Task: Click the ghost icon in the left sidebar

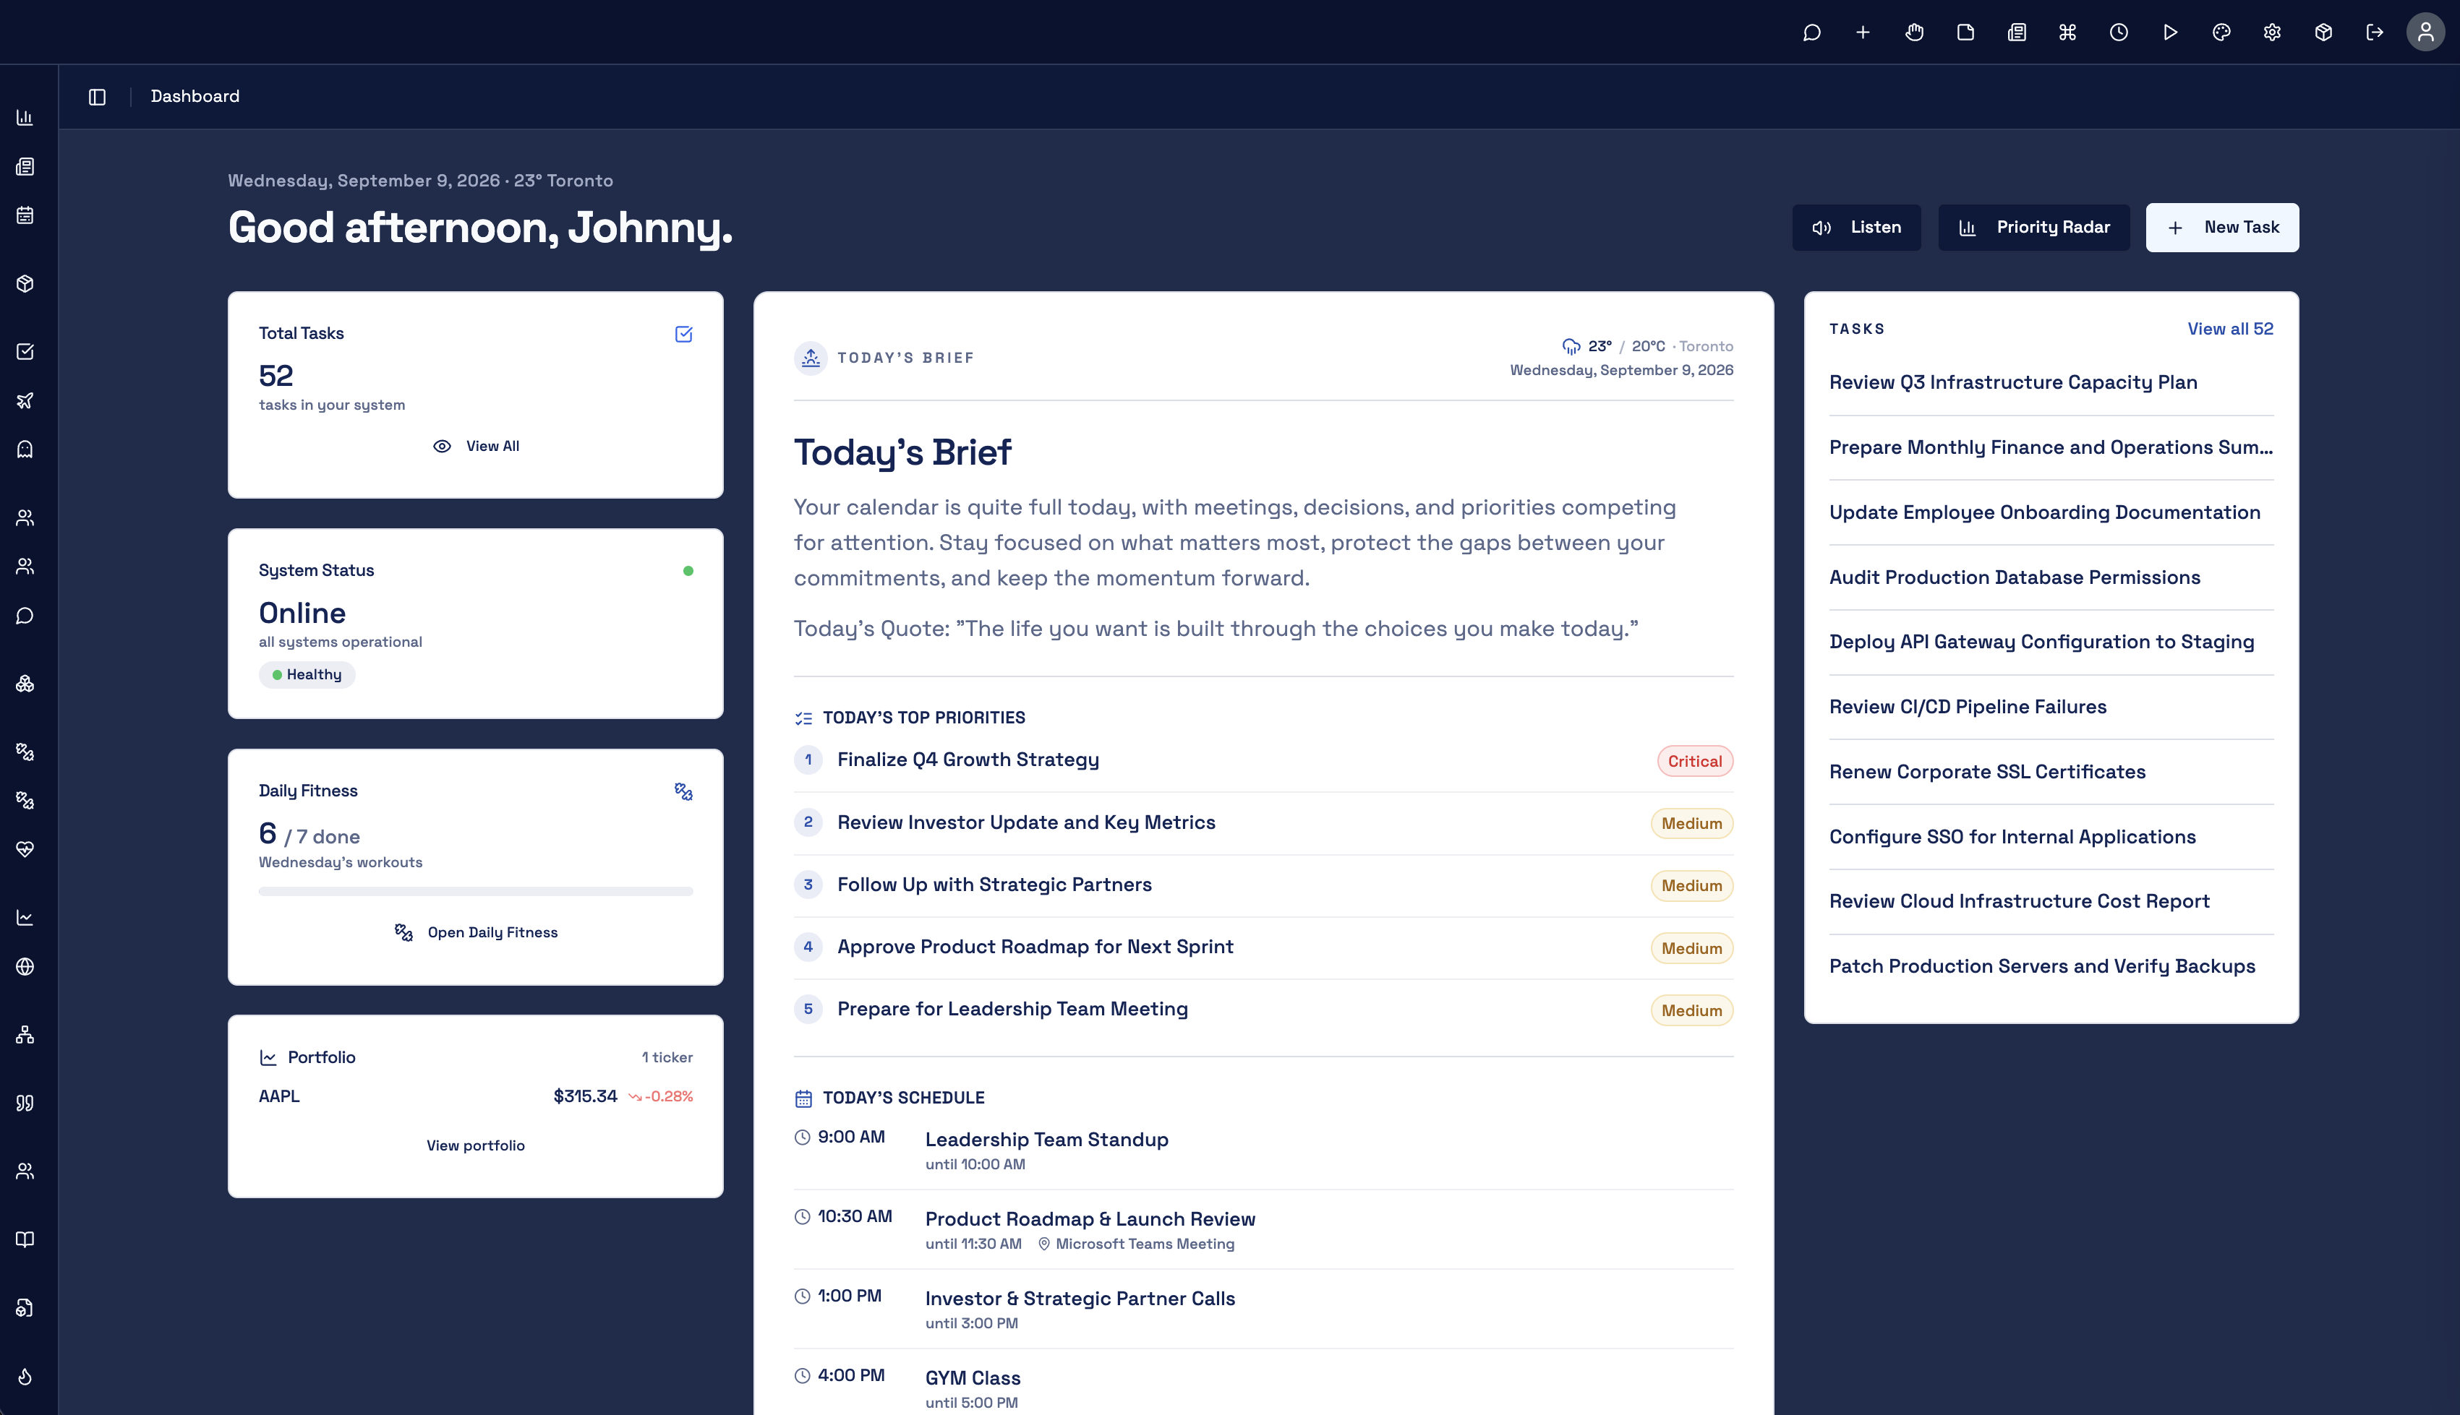Action: (25, 449)
